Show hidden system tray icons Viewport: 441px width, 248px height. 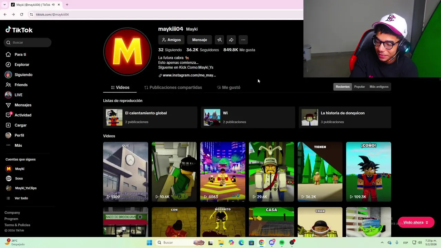coord(382,242)
